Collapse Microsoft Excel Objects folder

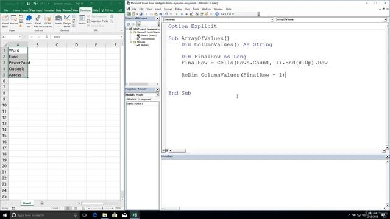click(x=131, y=32)
